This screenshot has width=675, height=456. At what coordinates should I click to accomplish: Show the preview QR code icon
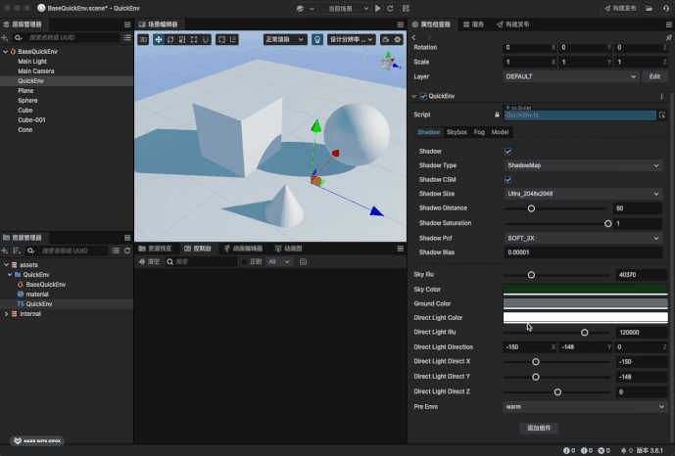(x=406, y=8)
